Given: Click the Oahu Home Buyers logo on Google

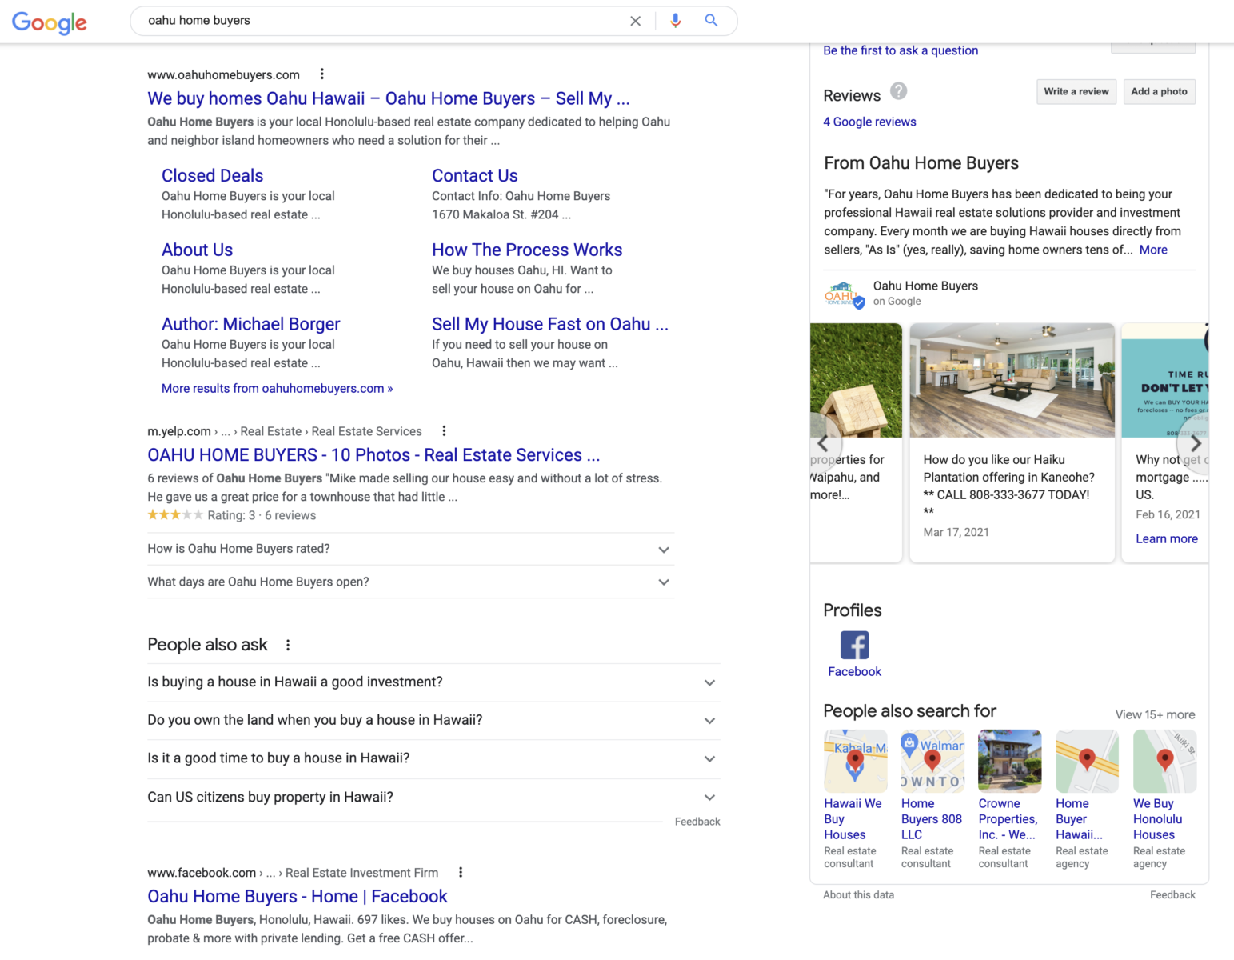Looking at the screenshot, I should coord(844,294).
